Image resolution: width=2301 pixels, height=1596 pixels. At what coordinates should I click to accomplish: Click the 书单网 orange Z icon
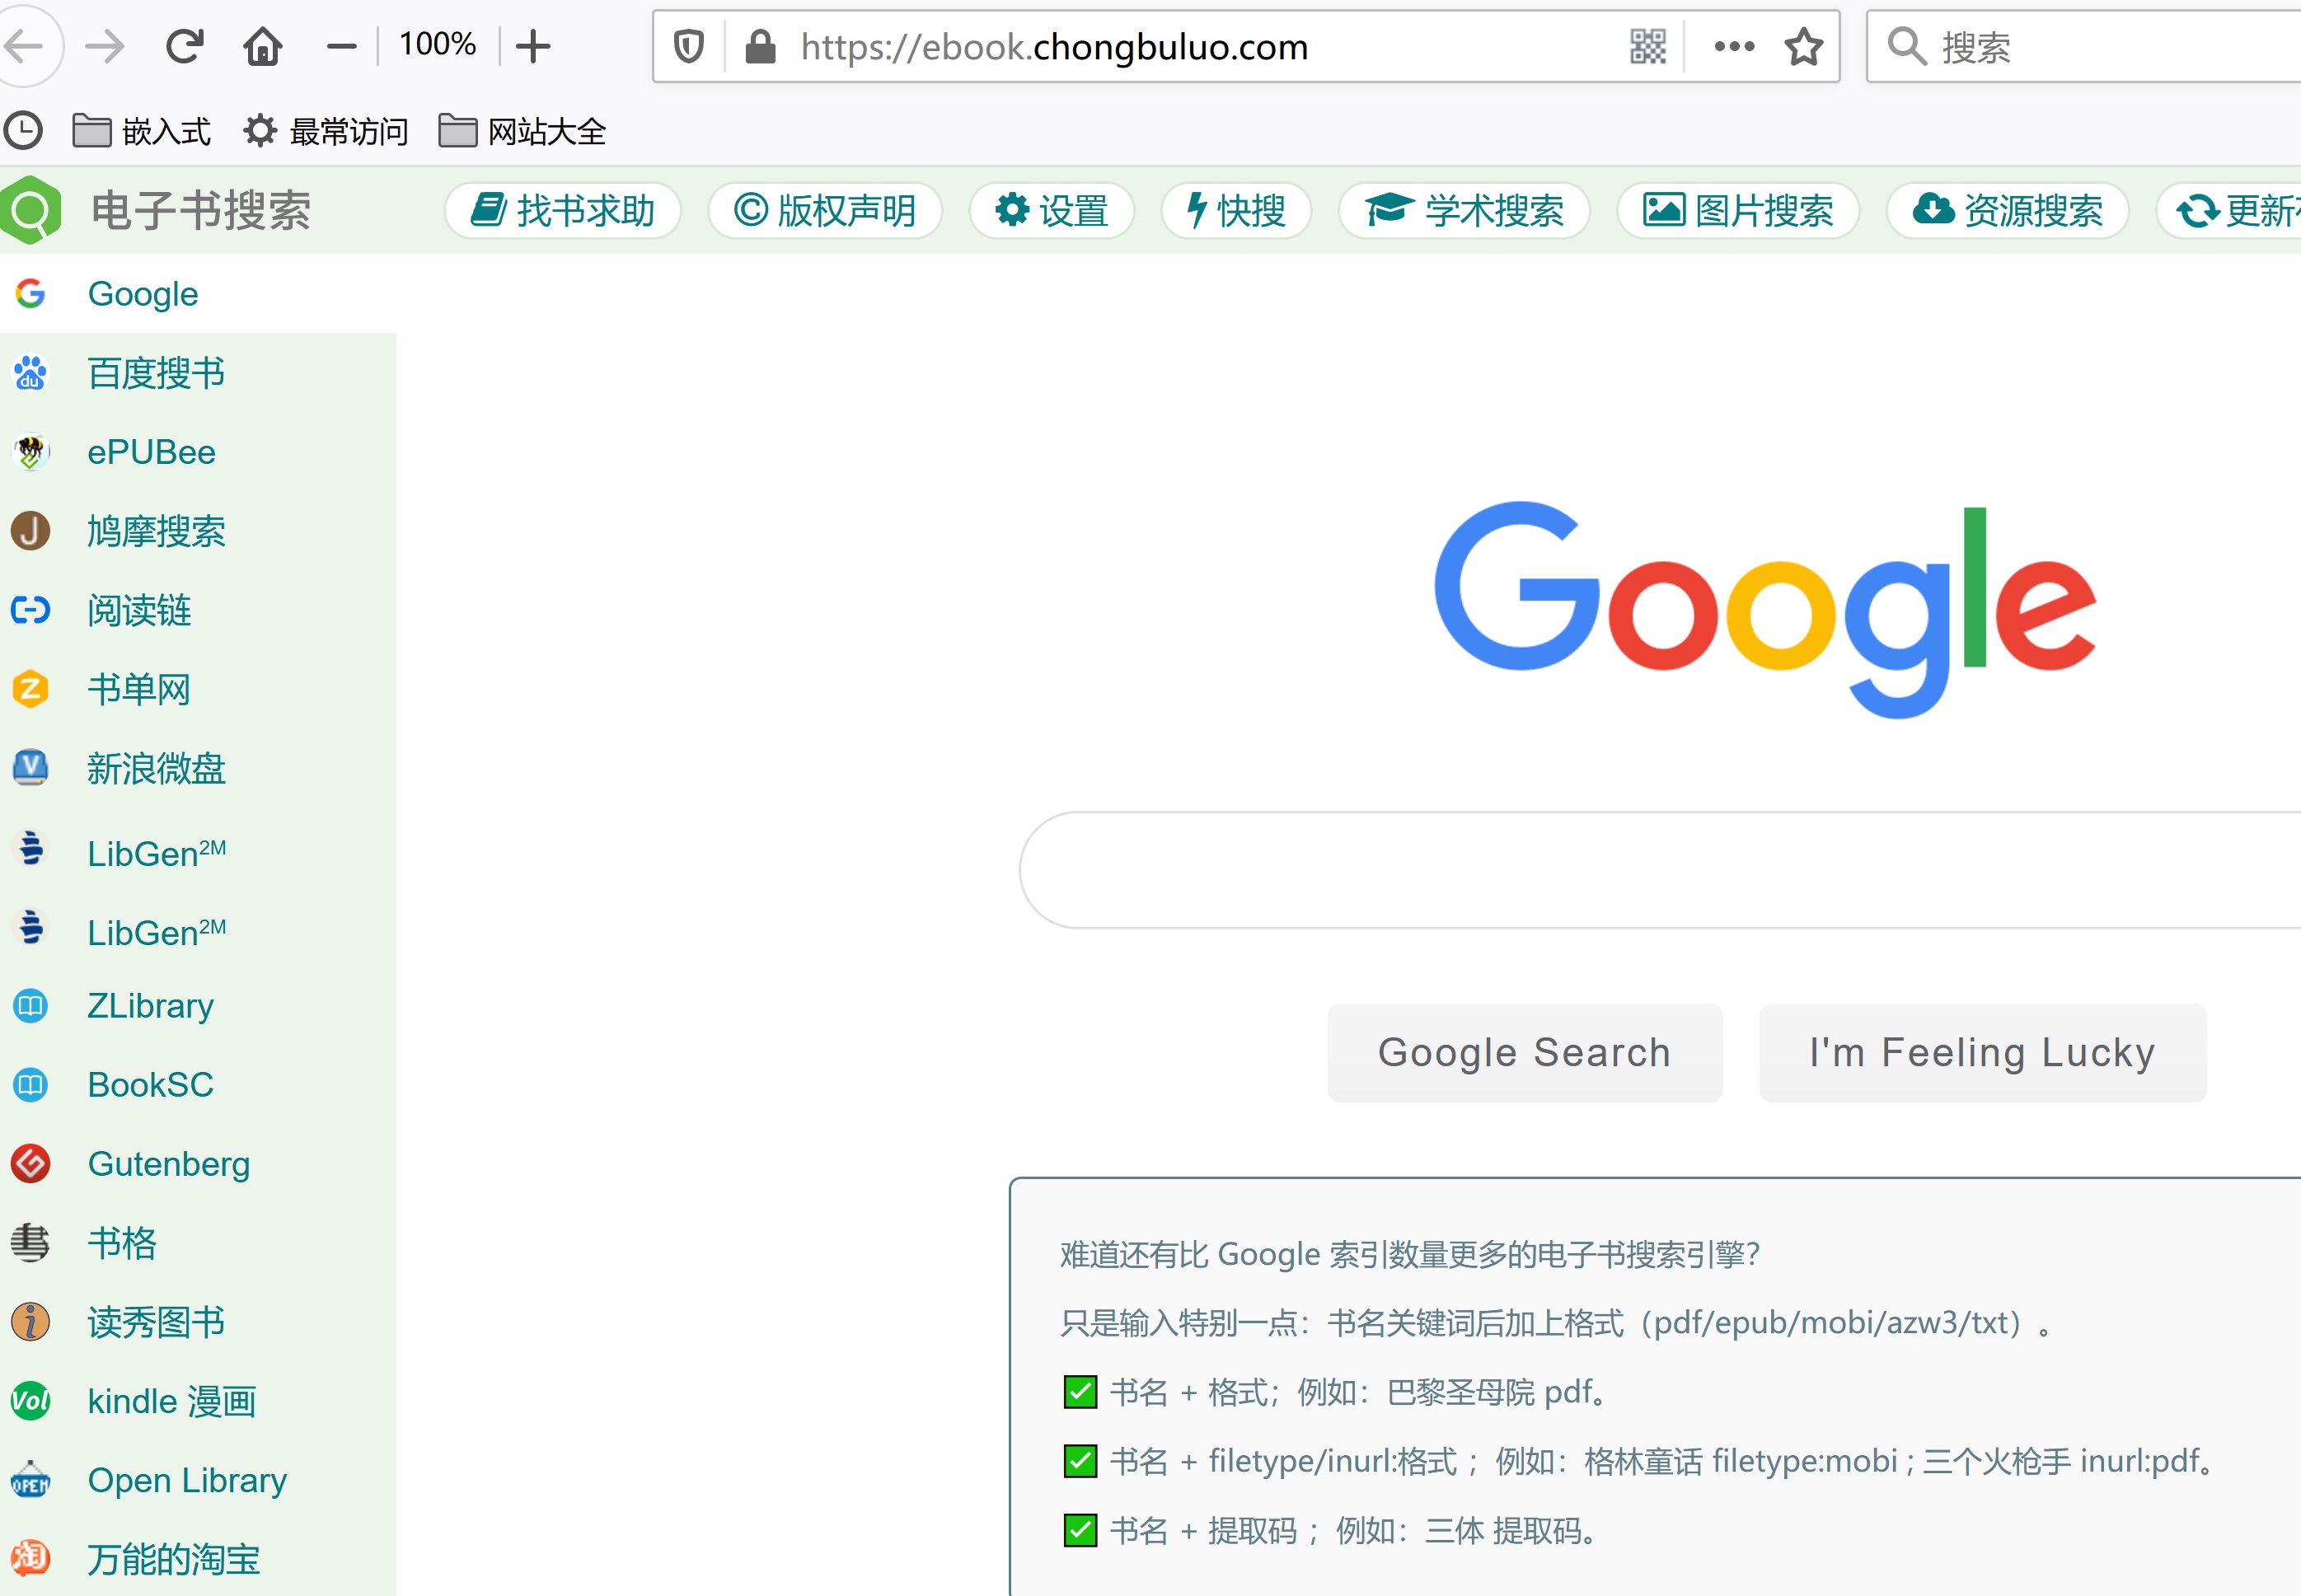tap(31, 689)
